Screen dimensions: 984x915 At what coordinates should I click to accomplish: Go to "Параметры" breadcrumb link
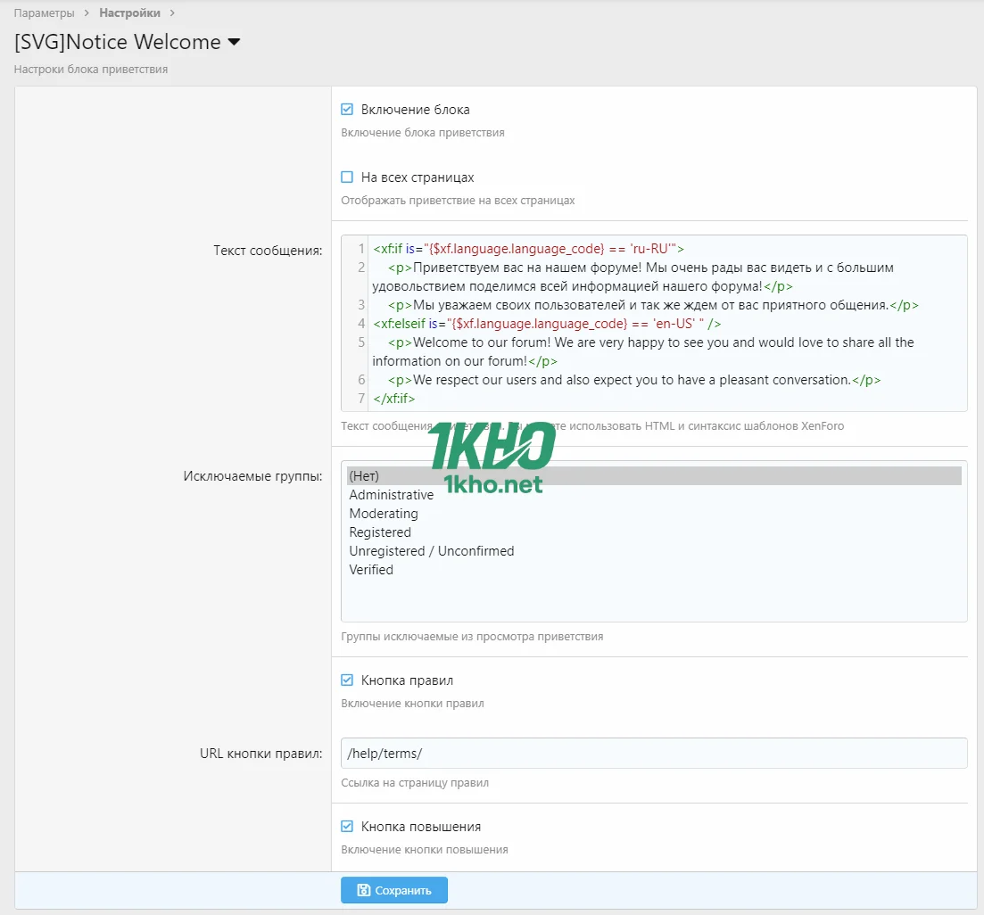coord(45,13)
